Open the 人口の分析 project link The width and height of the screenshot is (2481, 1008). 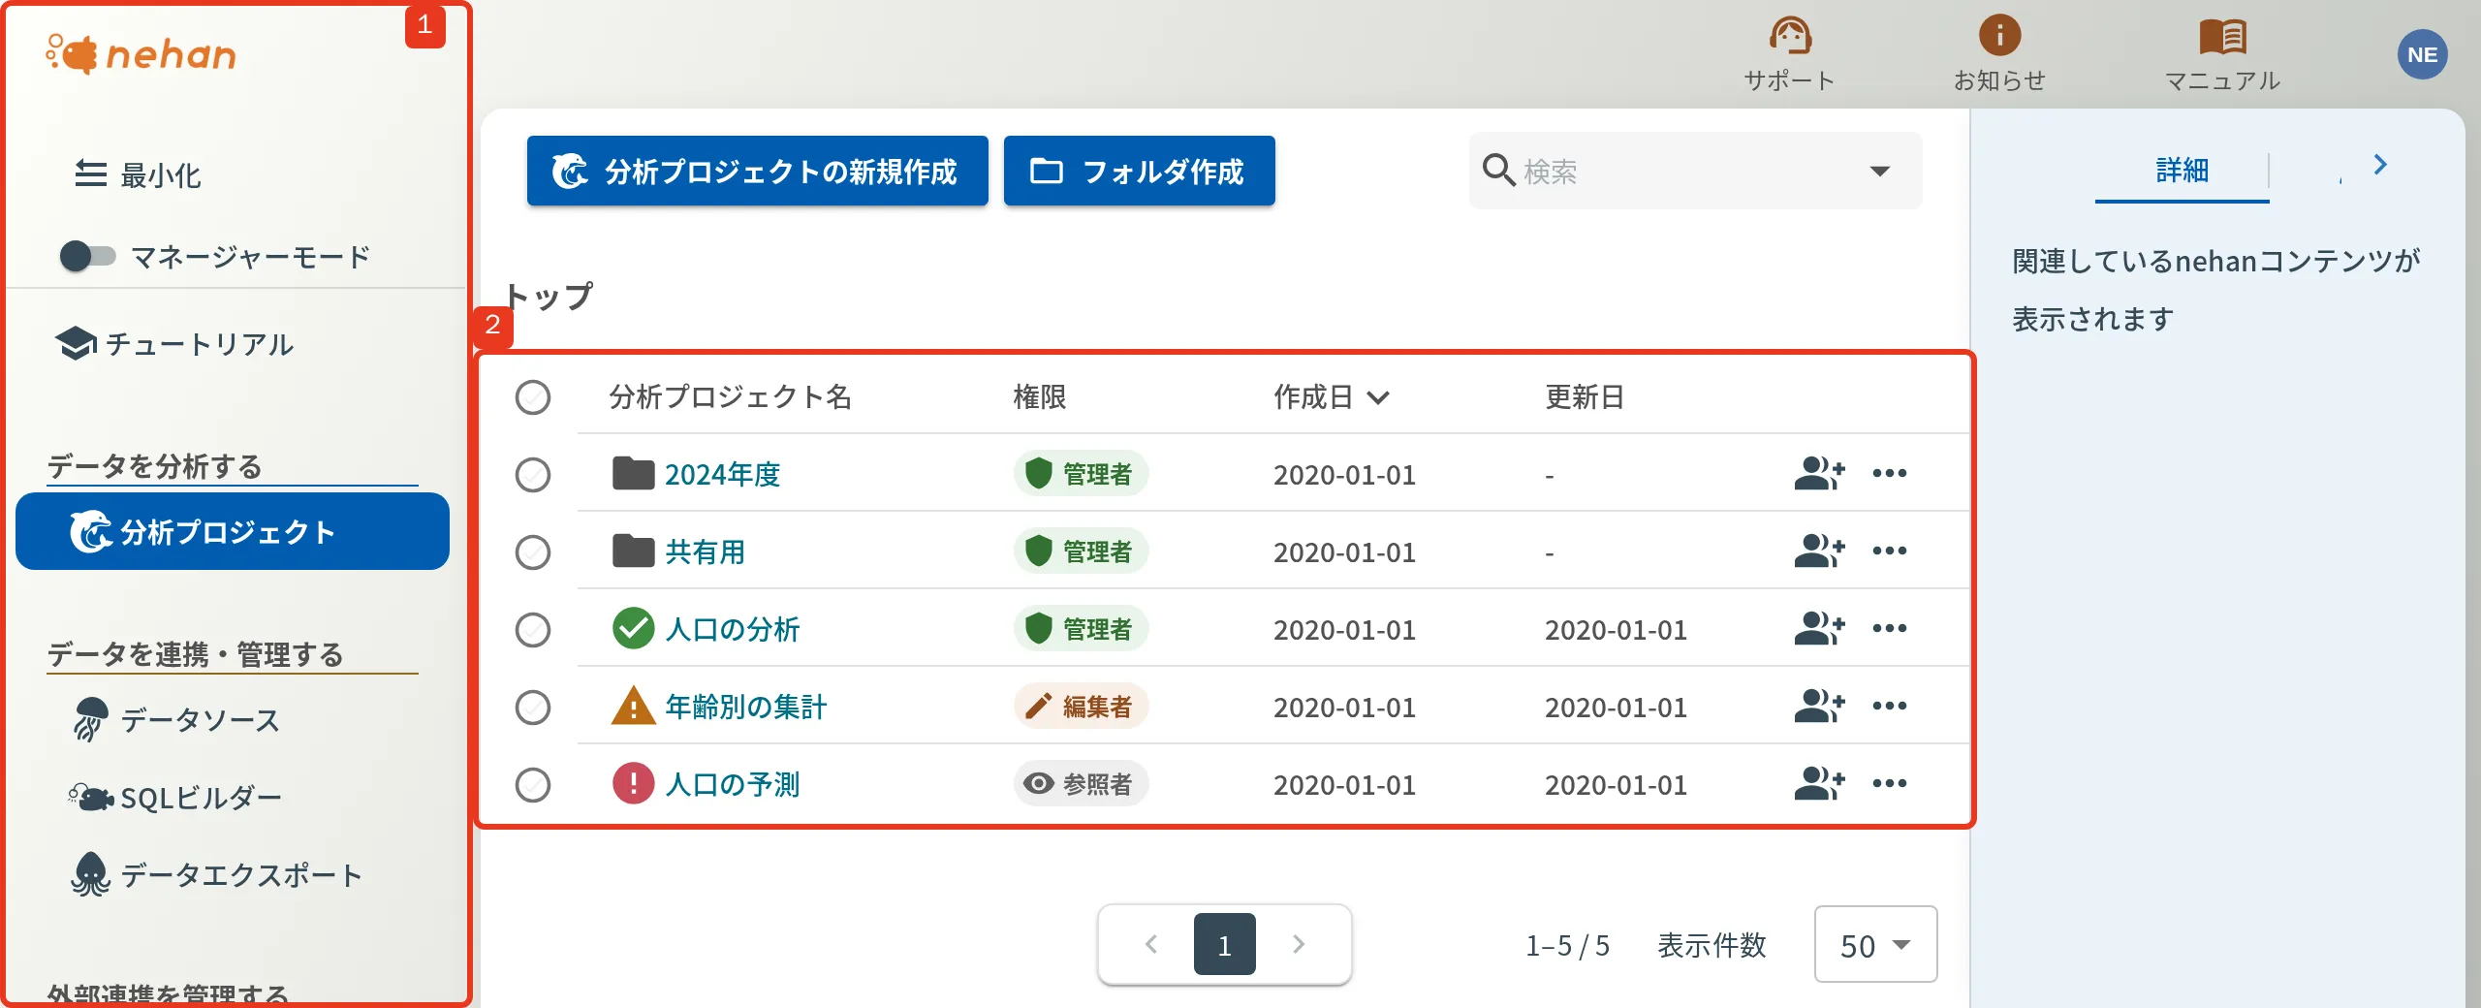732,629
